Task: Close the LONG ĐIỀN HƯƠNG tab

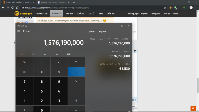Action: point(34,2)
